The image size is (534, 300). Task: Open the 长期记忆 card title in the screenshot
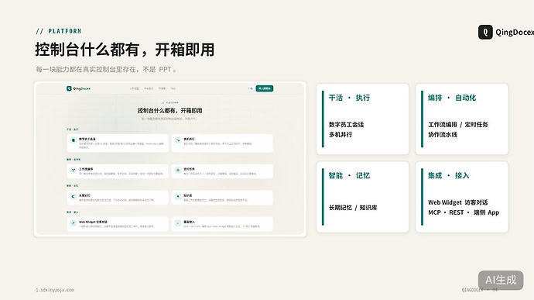coord(84,195)
